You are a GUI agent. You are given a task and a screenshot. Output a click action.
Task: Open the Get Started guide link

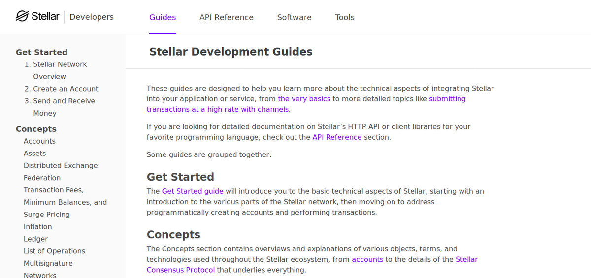click(x=193, y=191)
